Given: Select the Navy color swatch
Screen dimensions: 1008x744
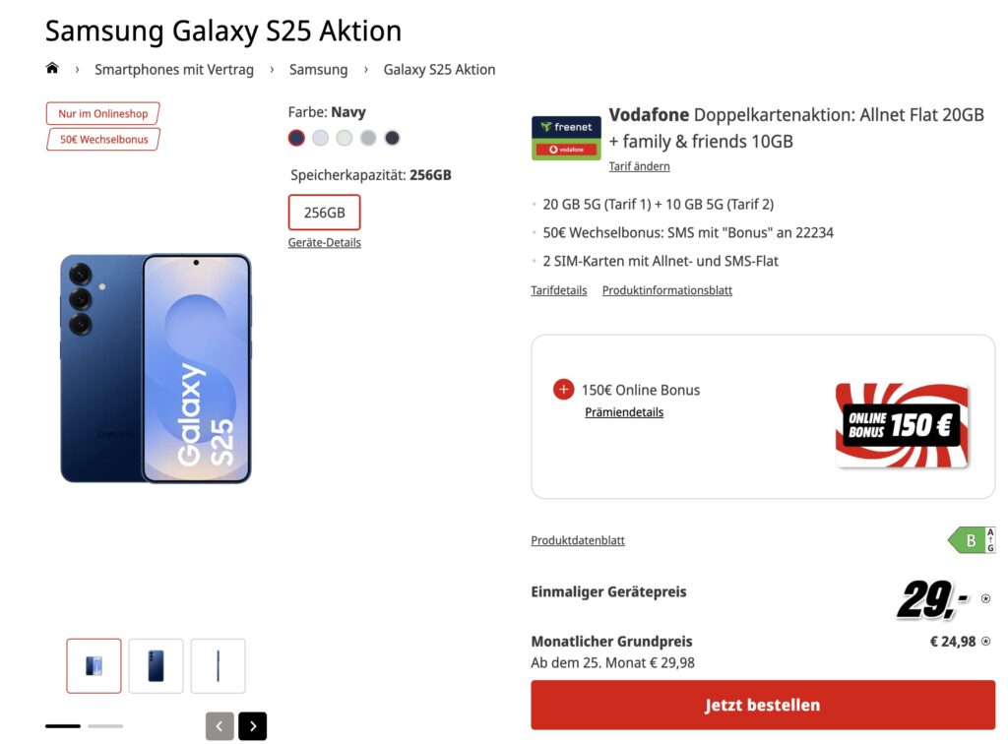Looking at the screenshot, I should point(296,138).
